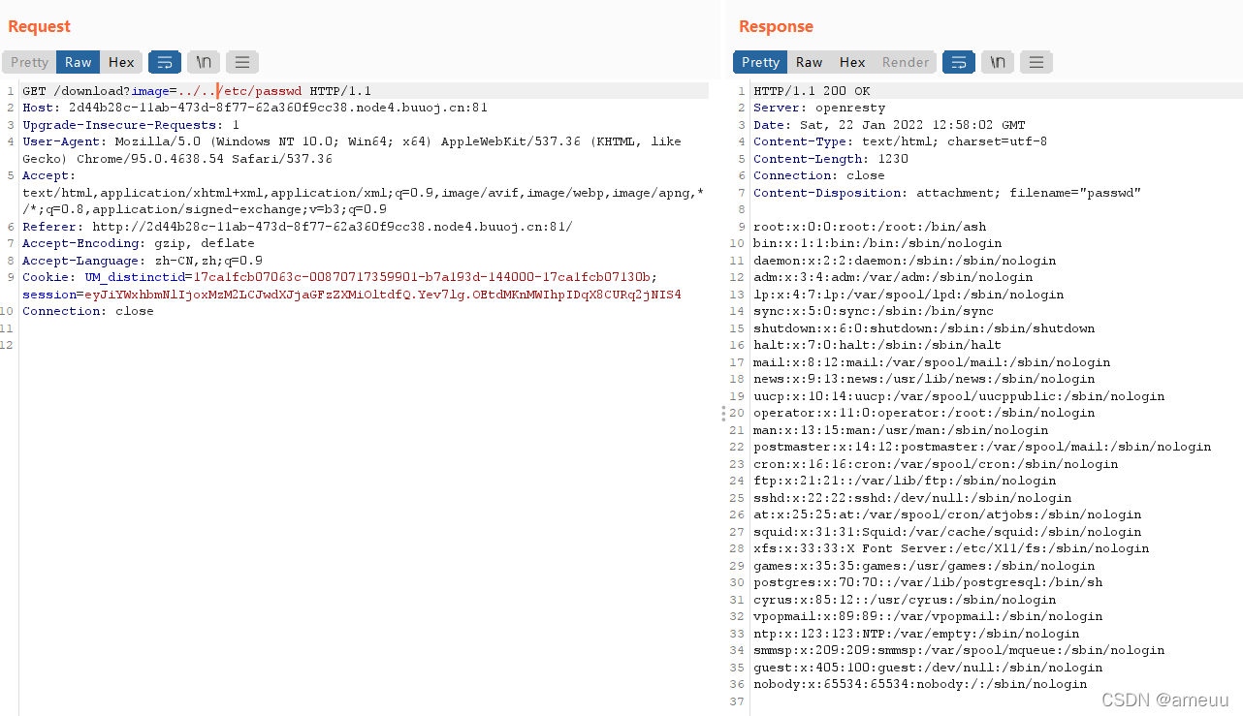Screen dimensions: 1243x716
Task: Click the Cookie: UM_distinctid header line
Action: point(340,277)
